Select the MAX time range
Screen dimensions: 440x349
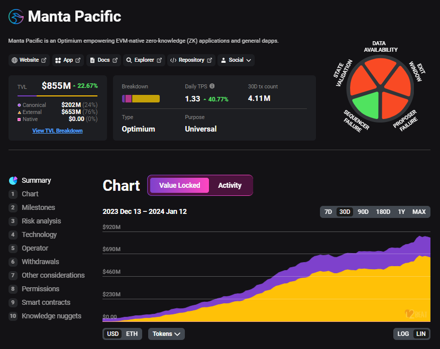[419, 212]
